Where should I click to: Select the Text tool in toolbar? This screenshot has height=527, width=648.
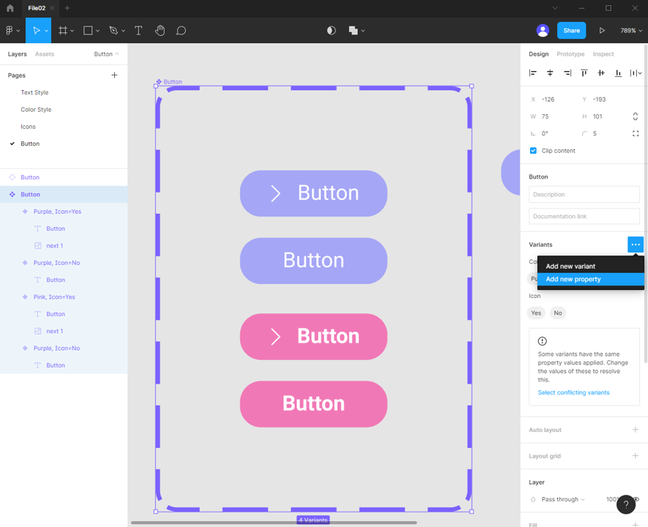click(138, 31)
